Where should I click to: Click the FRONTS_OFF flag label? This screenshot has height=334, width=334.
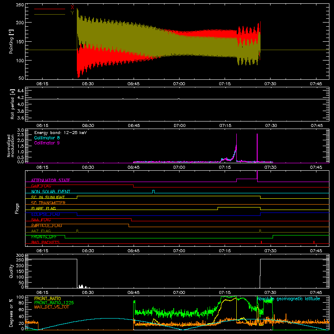pyautogui.click(x=44, y=237)
